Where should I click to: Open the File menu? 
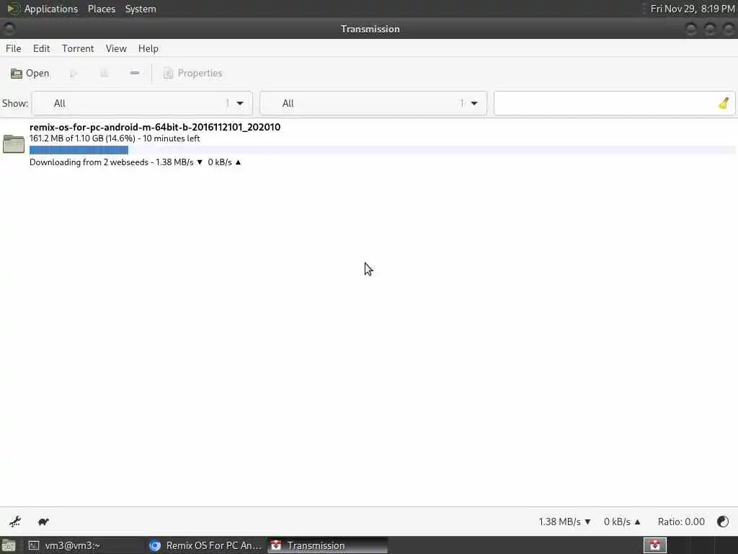[13, 48]
